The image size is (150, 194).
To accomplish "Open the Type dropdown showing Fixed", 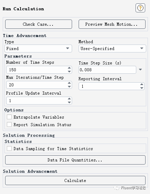I will [x=38, y=49].
